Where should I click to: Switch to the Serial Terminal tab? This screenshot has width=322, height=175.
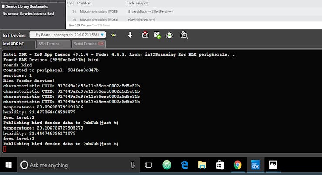89,44
